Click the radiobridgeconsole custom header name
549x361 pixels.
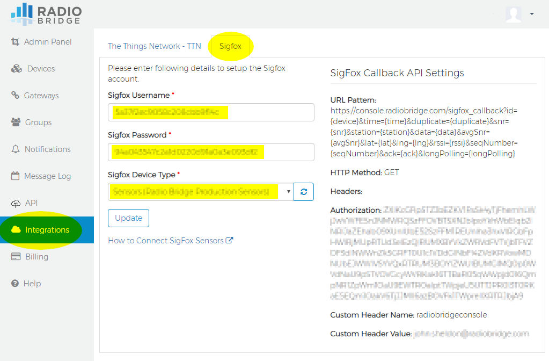451,315
